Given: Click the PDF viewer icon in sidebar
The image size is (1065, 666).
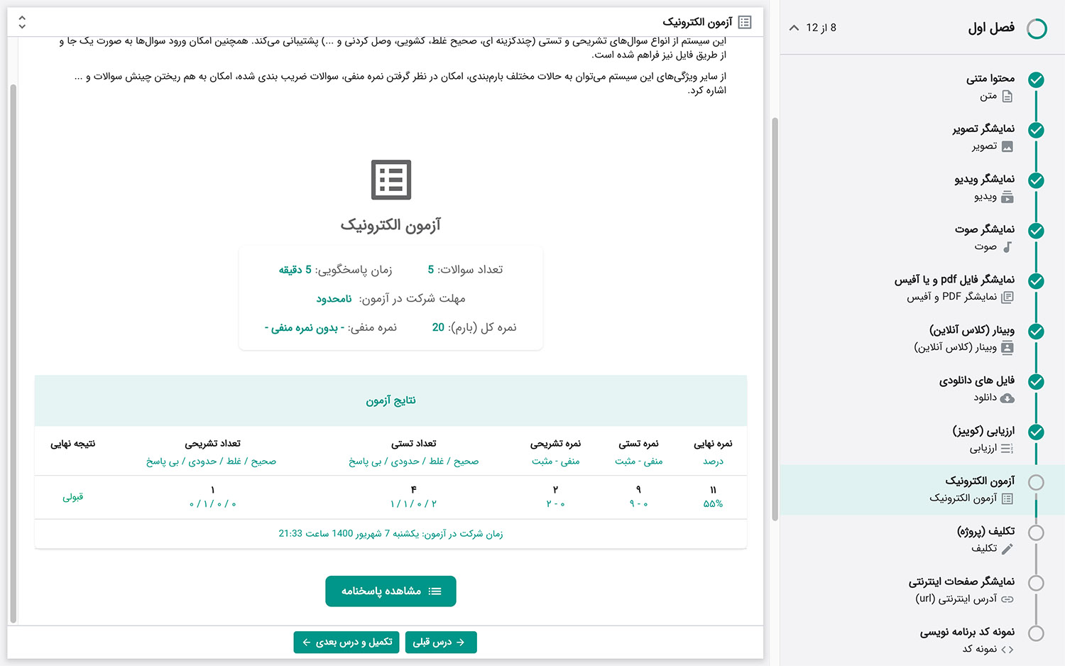Looking at the screenshot, I should (1007, 297).
